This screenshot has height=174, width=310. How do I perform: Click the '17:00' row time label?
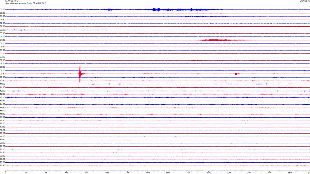click(x=2, y=124)
